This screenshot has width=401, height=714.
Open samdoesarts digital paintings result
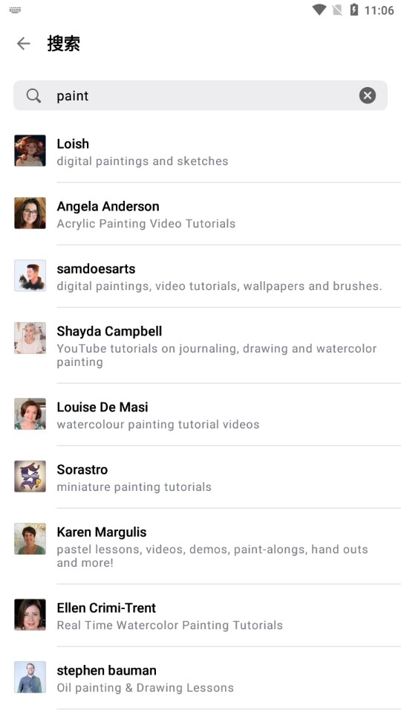click(x=200, y=276)
